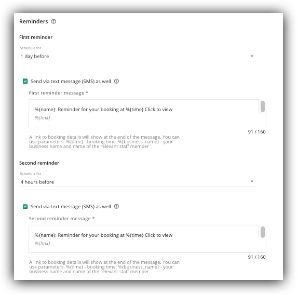
Task: Uncheck the second reminder SMS checkbox
Action: tap(25, 207)
